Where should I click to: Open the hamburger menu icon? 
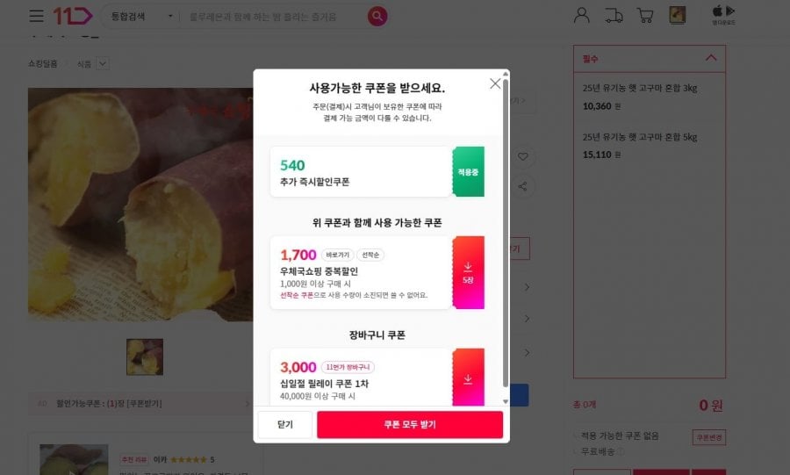click(36, 16)
